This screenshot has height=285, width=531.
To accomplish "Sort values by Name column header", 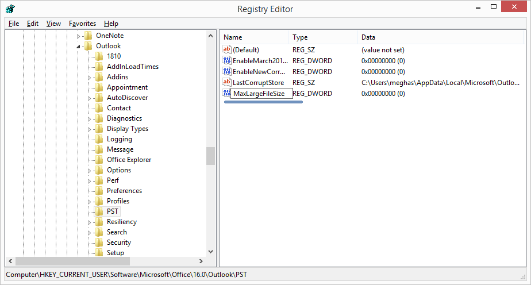I will [x=254, y=37].
